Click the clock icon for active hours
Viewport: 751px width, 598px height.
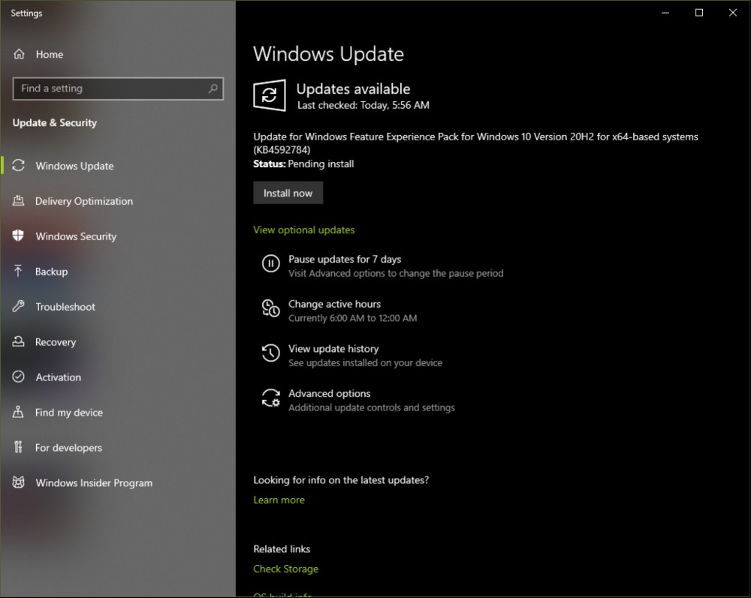point(270,308)
